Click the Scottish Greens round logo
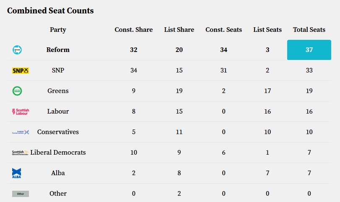This screenshot has width=340, height=202. point(17,91)
